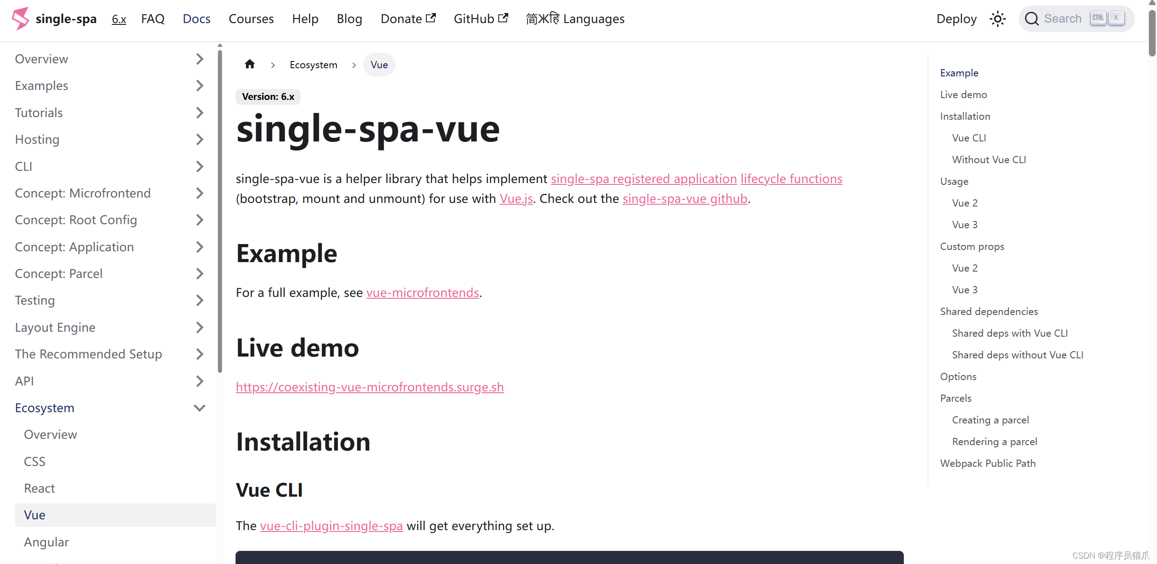This screenshot has height=564, width=1157.
Task: Open the coexisting-vue-microfrontends live demo link
Action: 369,387
